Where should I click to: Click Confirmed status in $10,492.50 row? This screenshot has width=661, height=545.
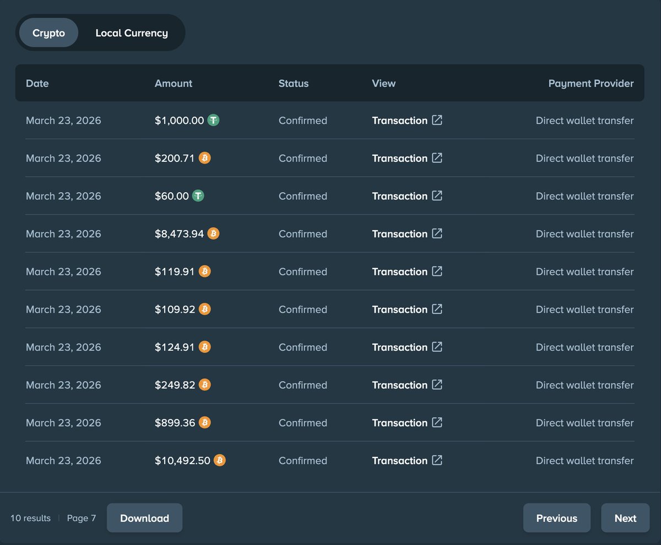click(303, 461)
